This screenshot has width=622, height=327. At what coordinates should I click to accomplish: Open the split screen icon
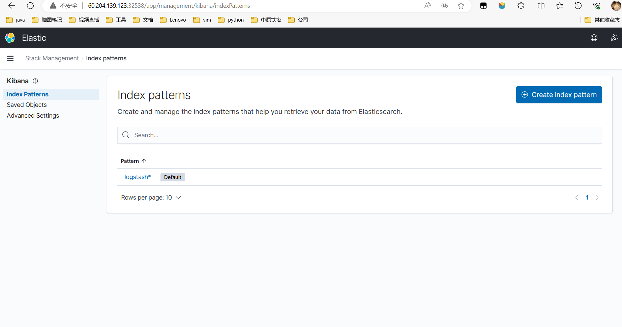pos(541,6)
